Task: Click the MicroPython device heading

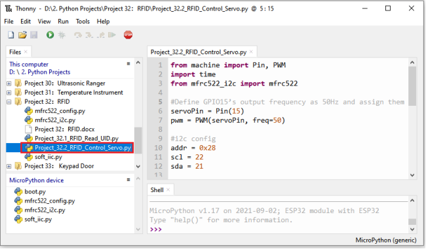Action: click(37, 180)
